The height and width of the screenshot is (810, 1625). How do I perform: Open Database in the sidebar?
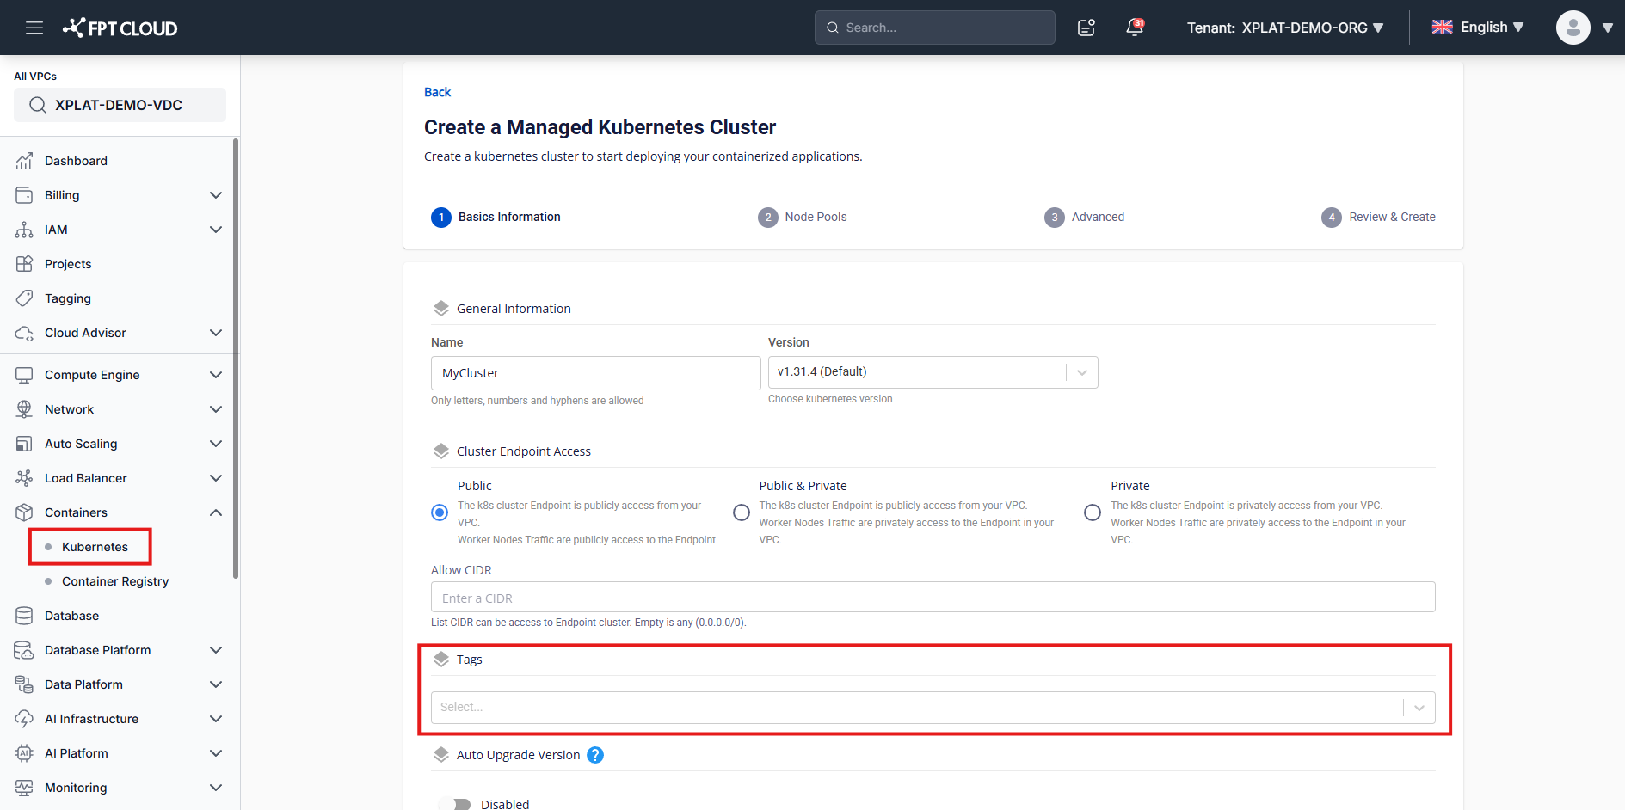pos(71,616)
